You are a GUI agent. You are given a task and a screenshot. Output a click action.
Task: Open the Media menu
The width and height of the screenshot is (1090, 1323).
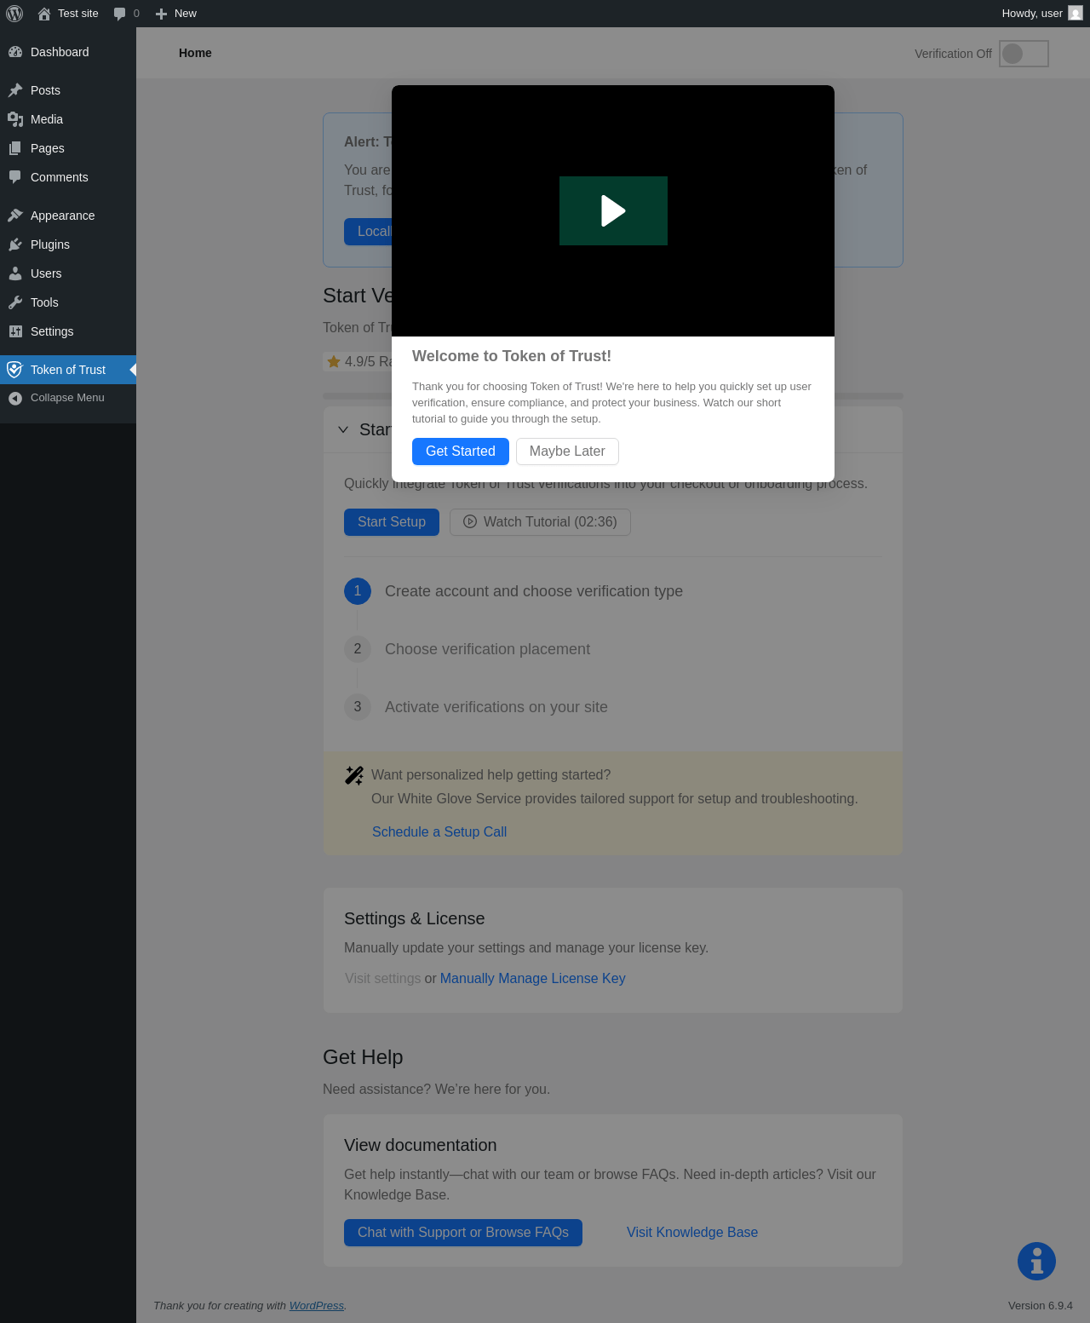pos(68,119)
